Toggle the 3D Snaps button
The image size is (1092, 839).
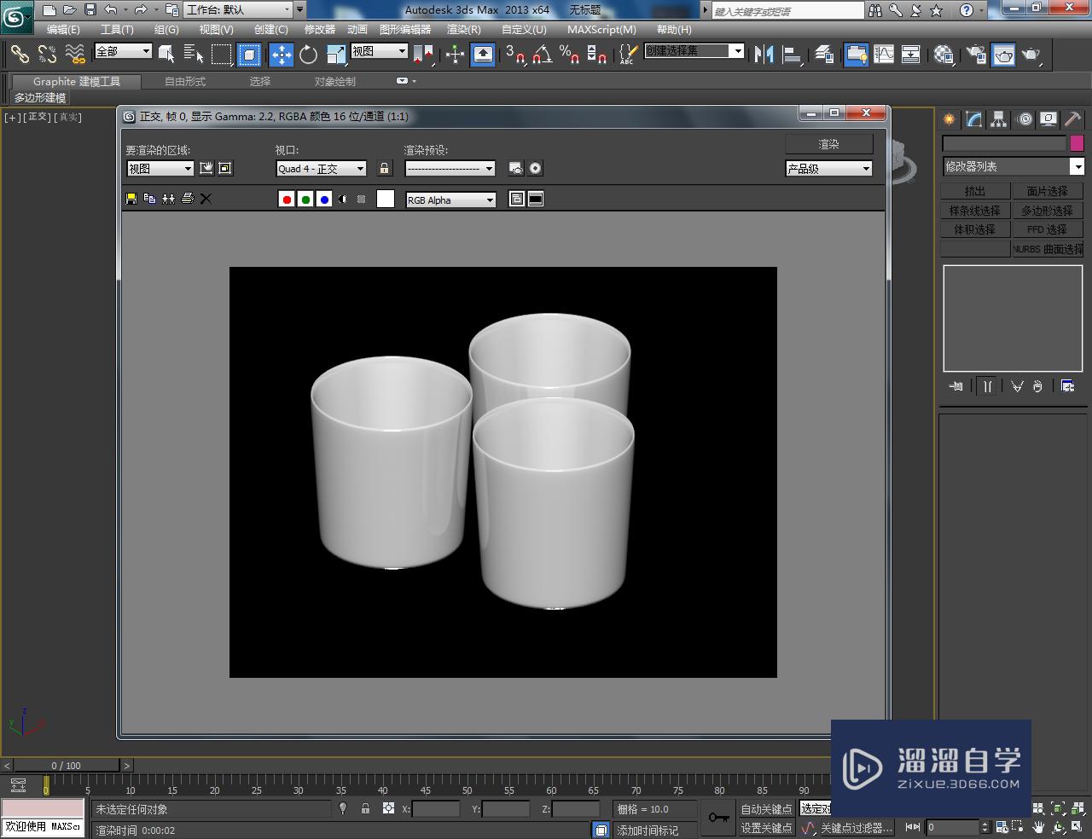click(x=514, y=55)
